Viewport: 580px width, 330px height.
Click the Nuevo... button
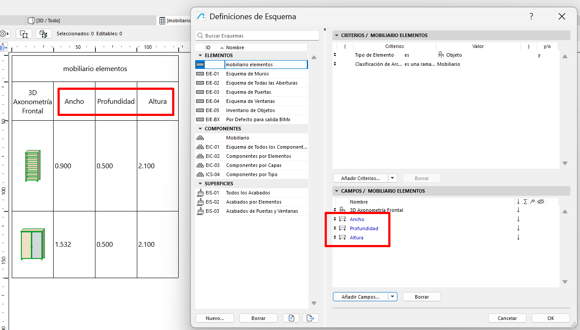tap(215, 318)
